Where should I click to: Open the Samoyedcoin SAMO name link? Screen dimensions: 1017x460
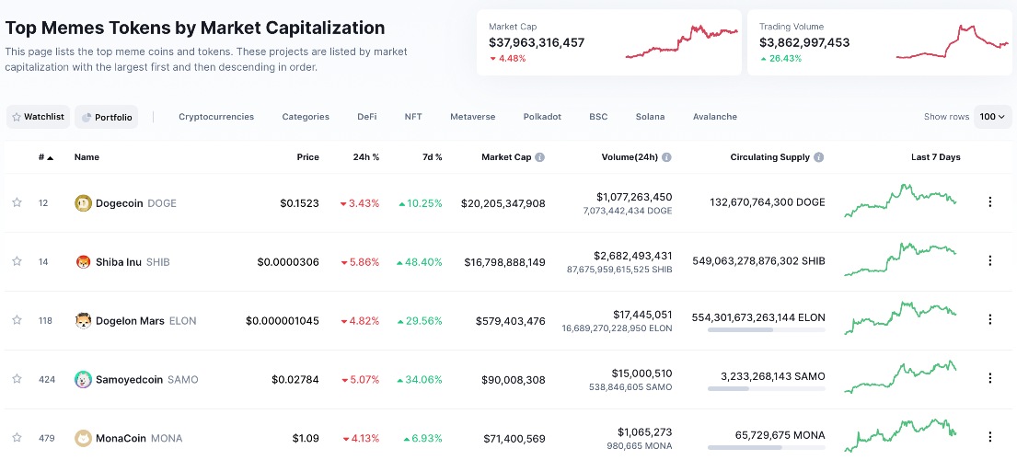(146, 379)
